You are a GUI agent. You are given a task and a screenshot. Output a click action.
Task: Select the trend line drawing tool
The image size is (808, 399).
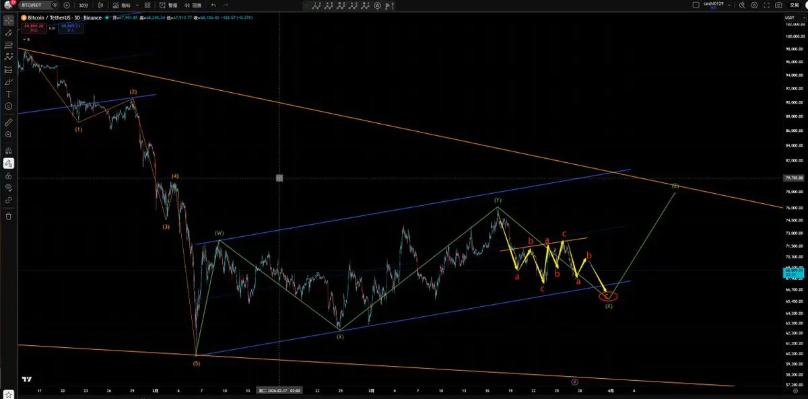click(9, 32)
